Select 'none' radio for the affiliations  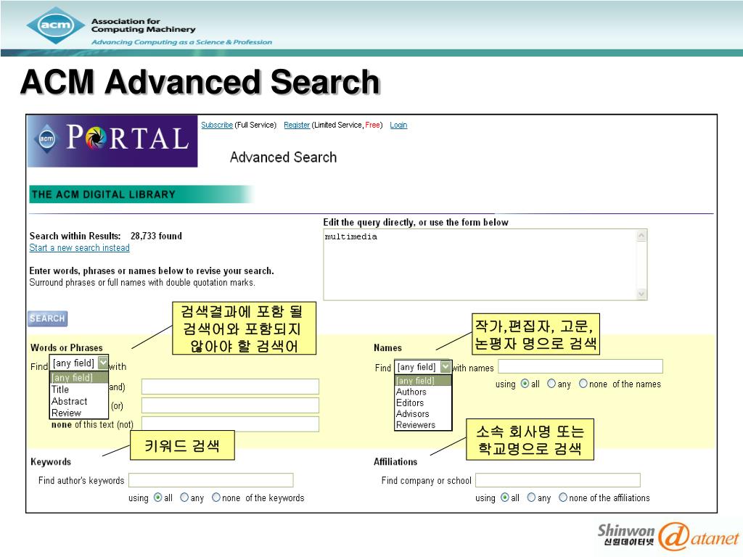(x=563, y=498)
